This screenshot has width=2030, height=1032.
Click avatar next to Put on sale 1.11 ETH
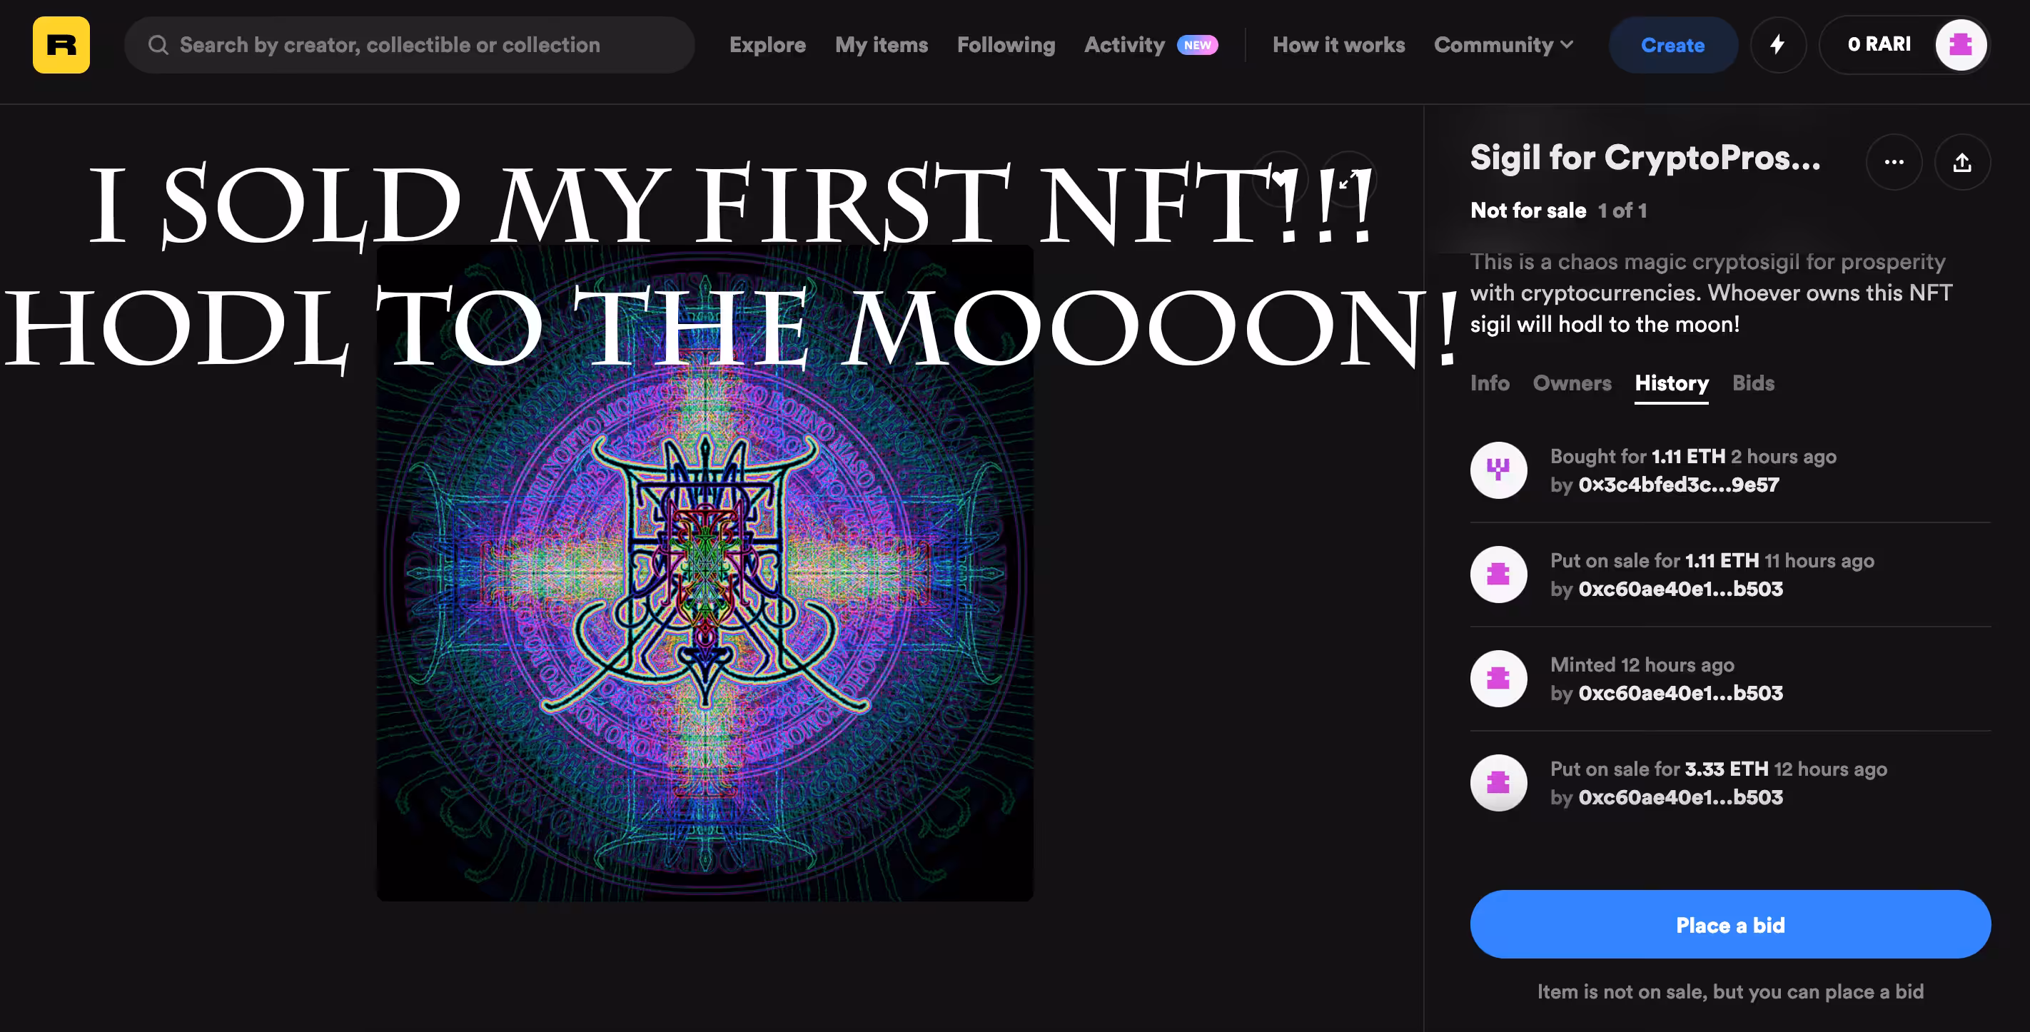pos(1498,575)
